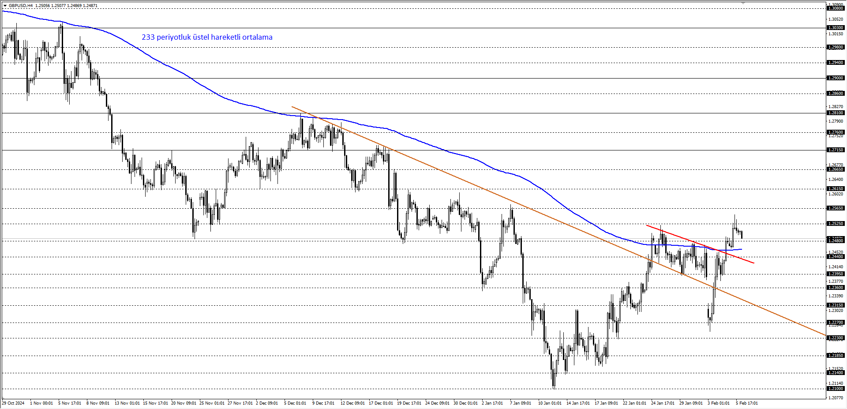Click the '7 Jan 09:01' time axis label

pyautogui.click(x=521, y=403)
